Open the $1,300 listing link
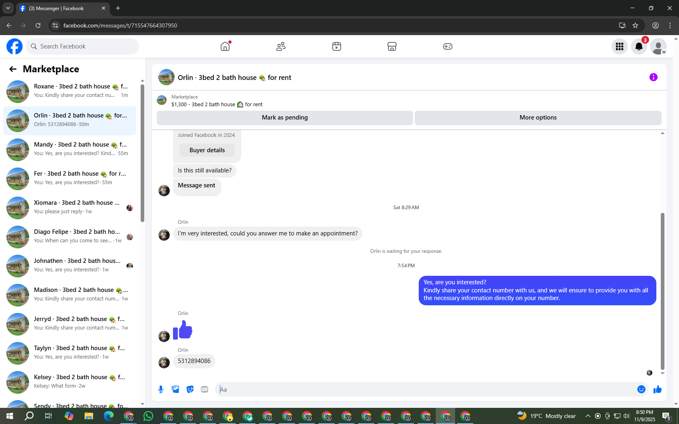Image resolution: width=679 pixels, height=424 pixels. 217,104
